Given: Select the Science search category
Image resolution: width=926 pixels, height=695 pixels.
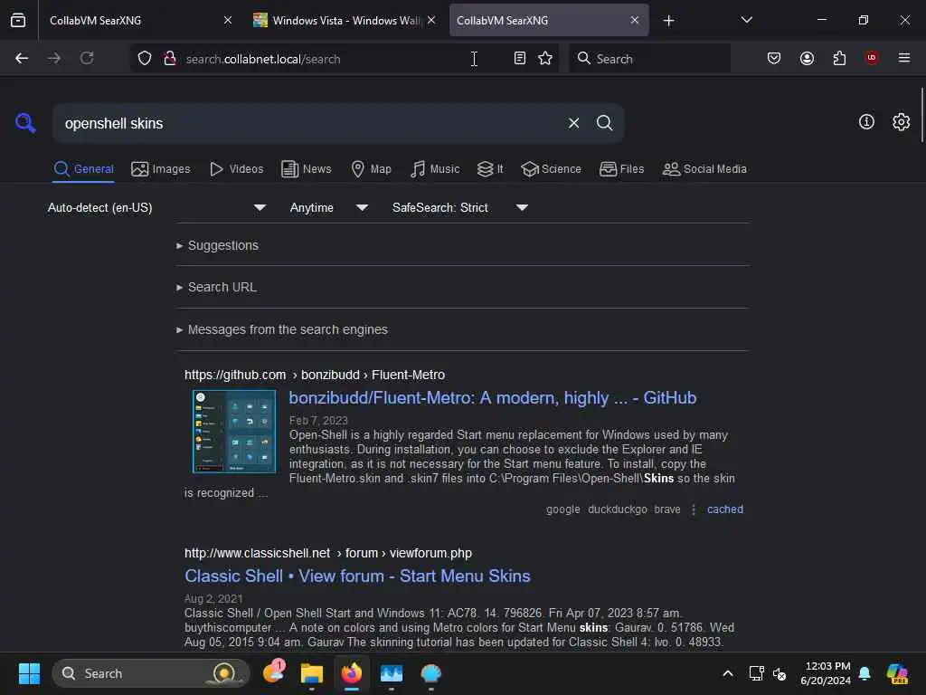Looking at the screenshot, I should click(551, 169).
